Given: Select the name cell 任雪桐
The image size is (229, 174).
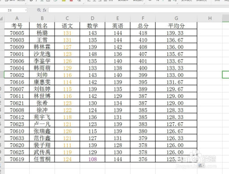Looking at the screenshot, I should 42,159.
